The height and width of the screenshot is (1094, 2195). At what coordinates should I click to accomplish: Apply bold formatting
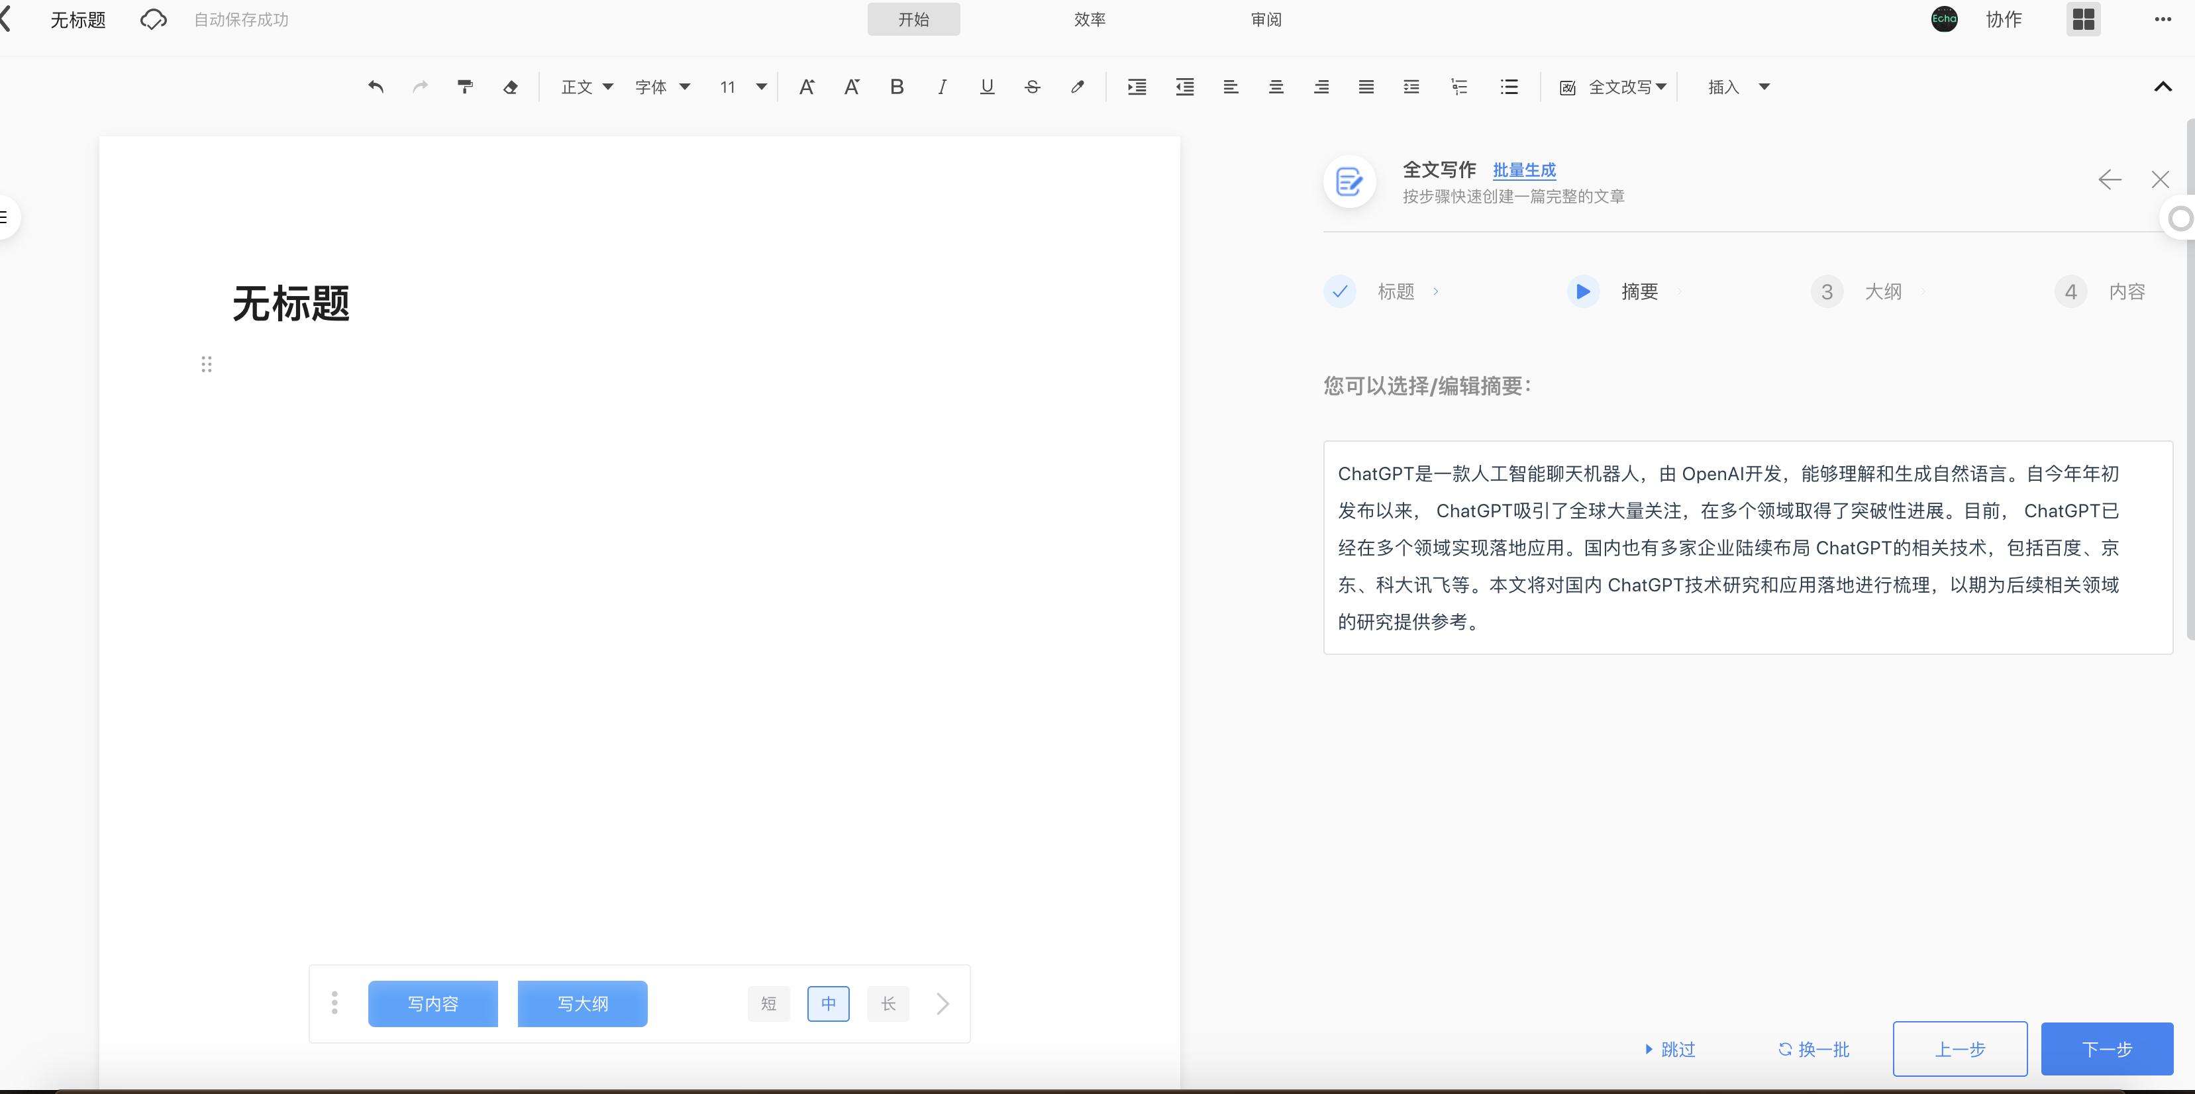[896, 86]
